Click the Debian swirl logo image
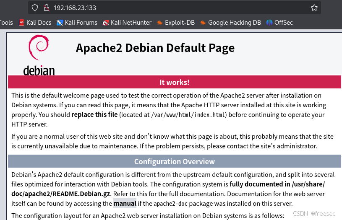Screen dimensions: 342x220 point(39,55)
